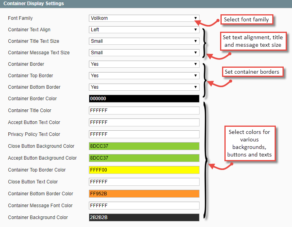The height and width of the screenshot is (227, 292).
Task: Click the Accept Button Background Color label
Action: point(42,158)
